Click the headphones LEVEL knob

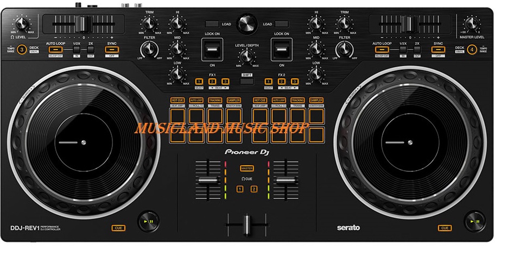click(22, 23)
